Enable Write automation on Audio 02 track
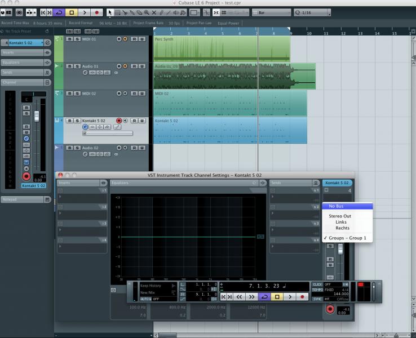Viewport: 416px width, 338px height. coord(142,148)
